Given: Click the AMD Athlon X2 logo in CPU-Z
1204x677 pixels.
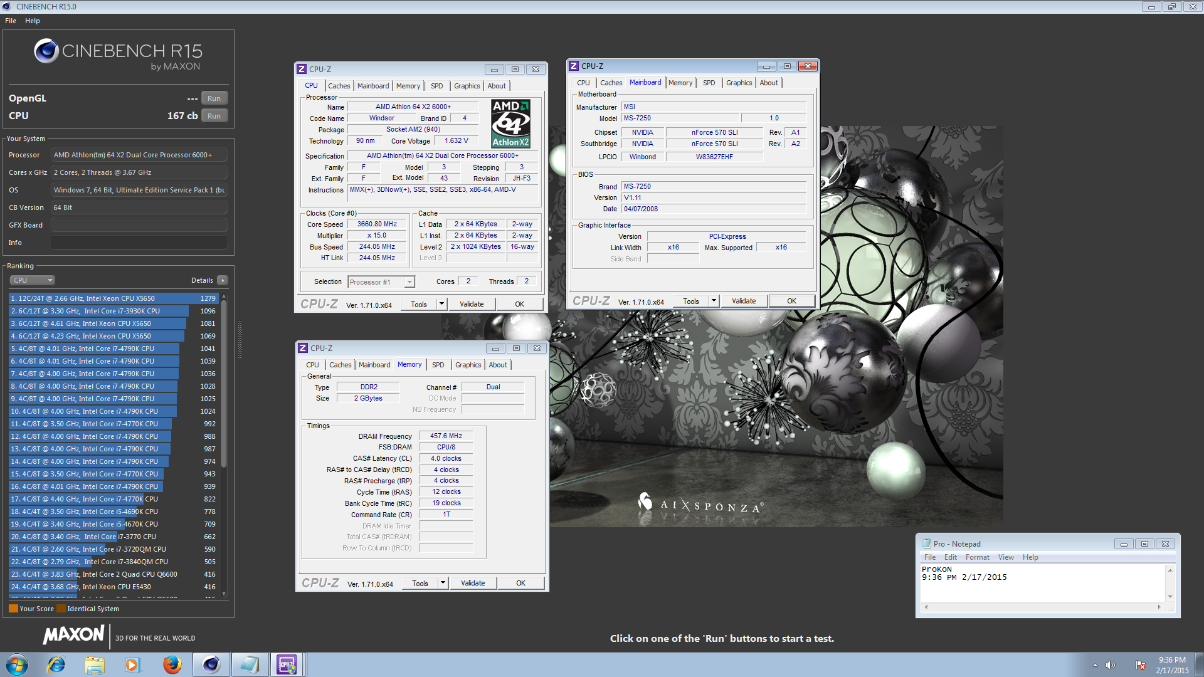Looking at the screenshot, I should [x=510, y=123].
